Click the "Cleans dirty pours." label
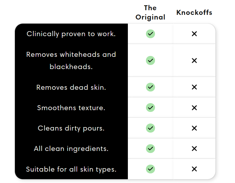The width and height of the screenshot is (235, 183). tap(71, 128)
